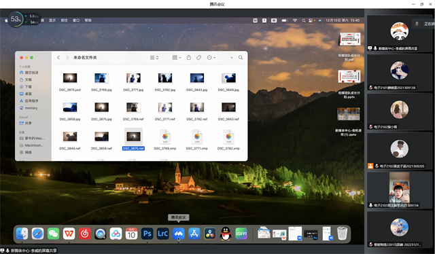The image size is (435, 254).
Task: Open Finder from the Dock
Action: coord(22,234)
